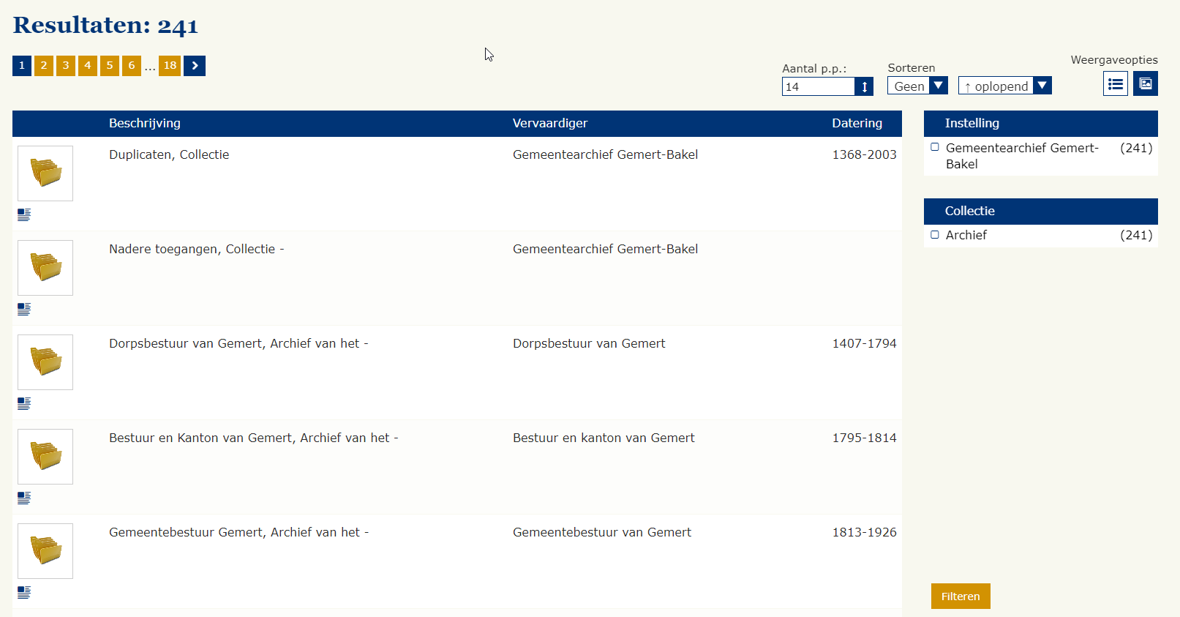Go to results page 1
This screenshot has width=1180, height=617.
(x=22, y=66)
